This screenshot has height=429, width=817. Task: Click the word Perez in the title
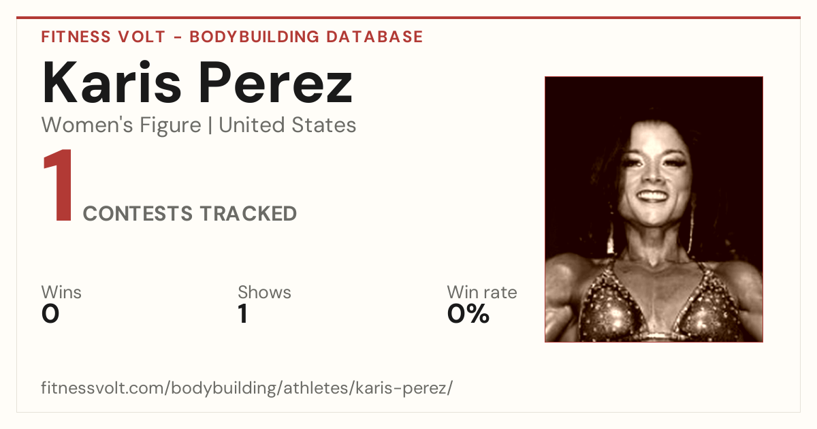coord(281,83)
